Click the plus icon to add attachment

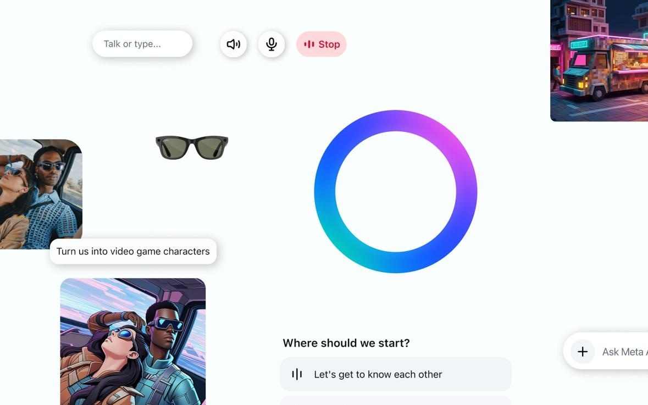pyautogui.click(x=583, y=352)
